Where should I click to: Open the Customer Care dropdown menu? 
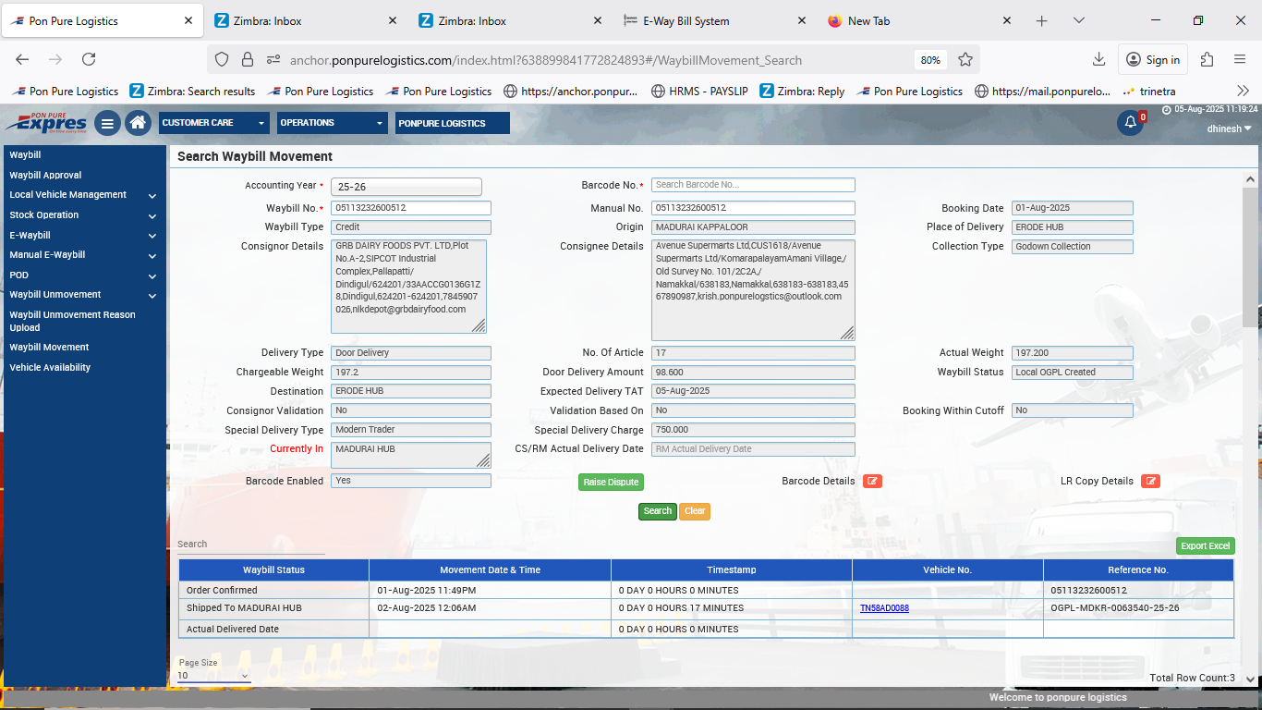(x=214, y=123)
